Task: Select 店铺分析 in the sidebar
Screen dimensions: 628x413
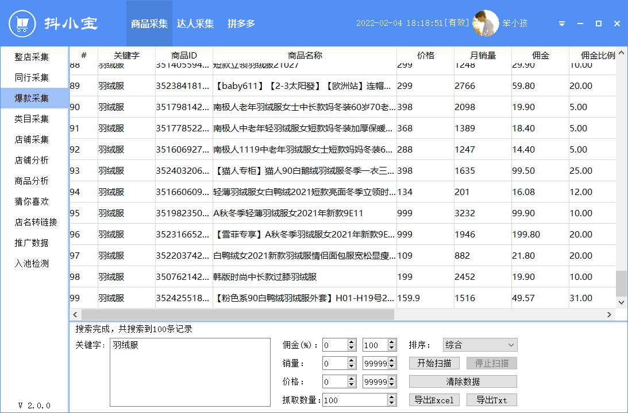Action: 32,160
